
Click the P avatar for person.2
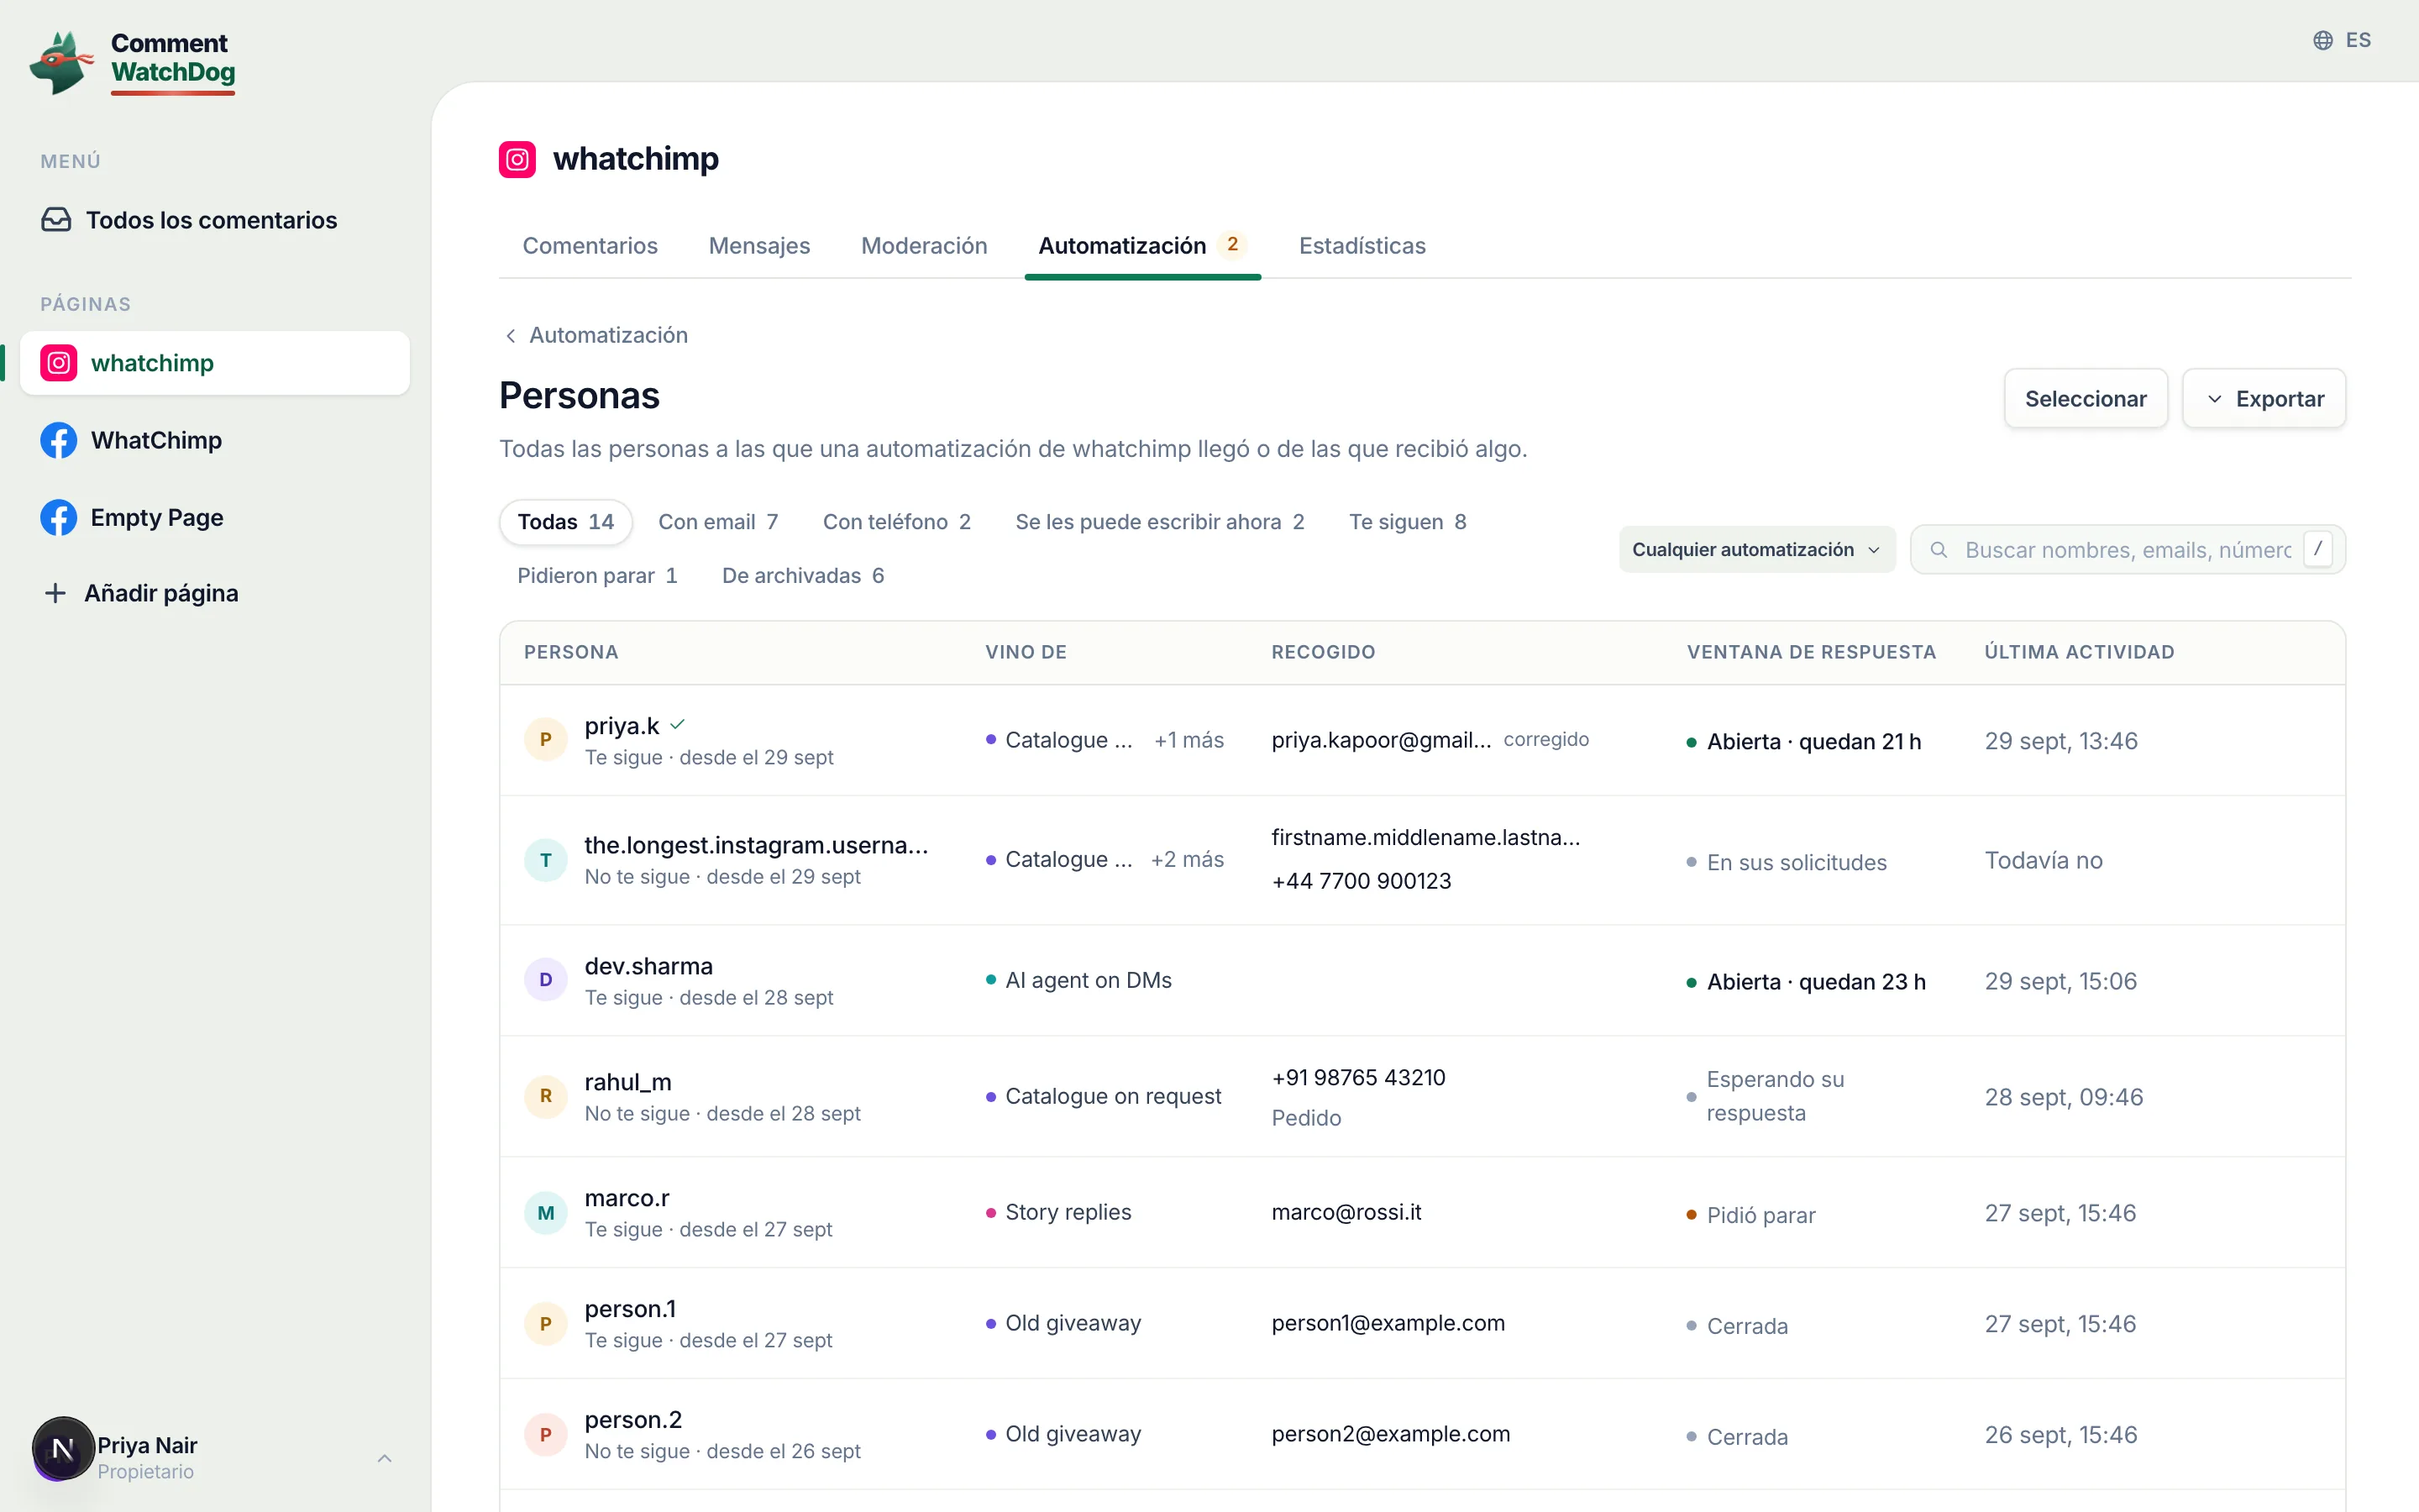546,1435
